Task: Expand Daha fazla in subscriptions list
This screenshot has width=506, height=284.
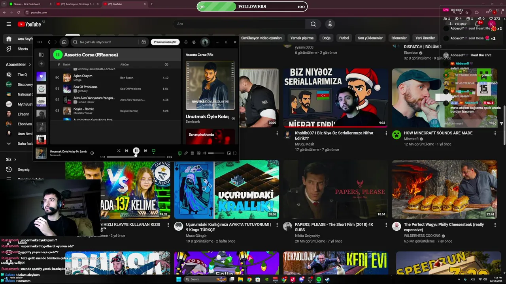Action: pos(20,144)
